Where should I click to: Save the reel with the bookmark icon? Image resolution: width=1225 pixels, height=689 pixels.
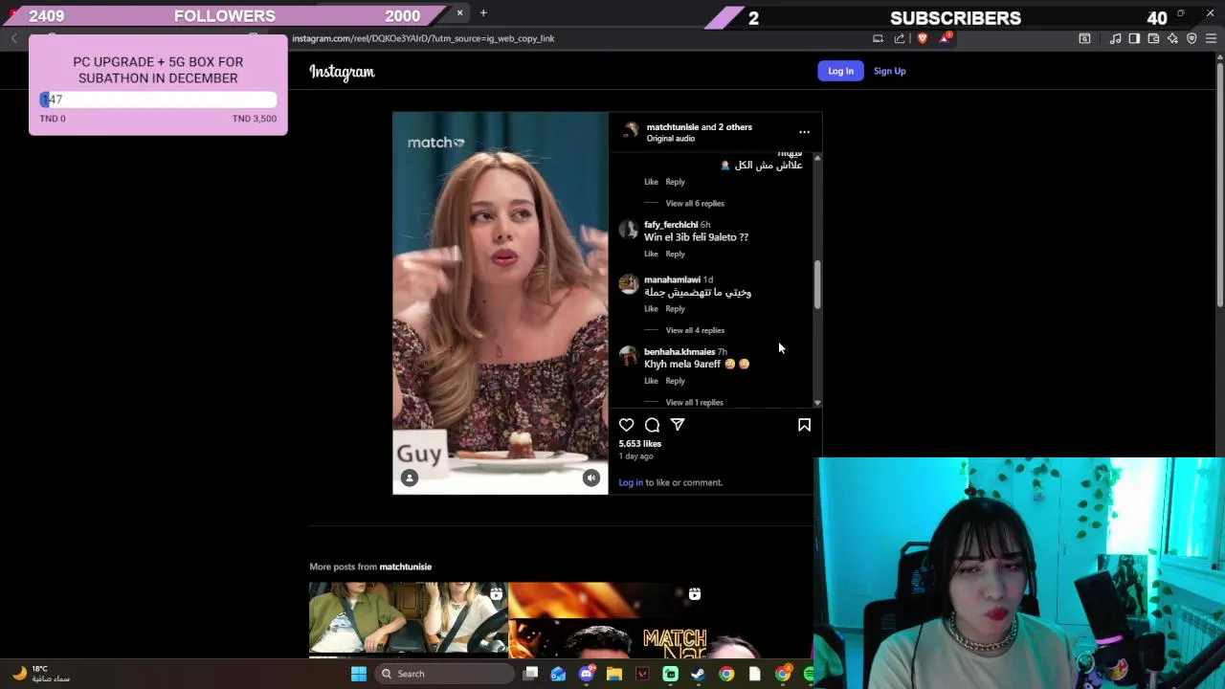(804, 425)
